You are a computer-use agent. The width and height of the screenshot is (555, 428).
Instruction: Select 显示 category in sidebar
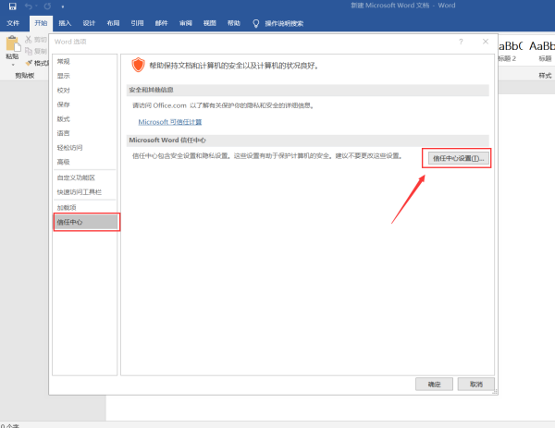[63, 76]
